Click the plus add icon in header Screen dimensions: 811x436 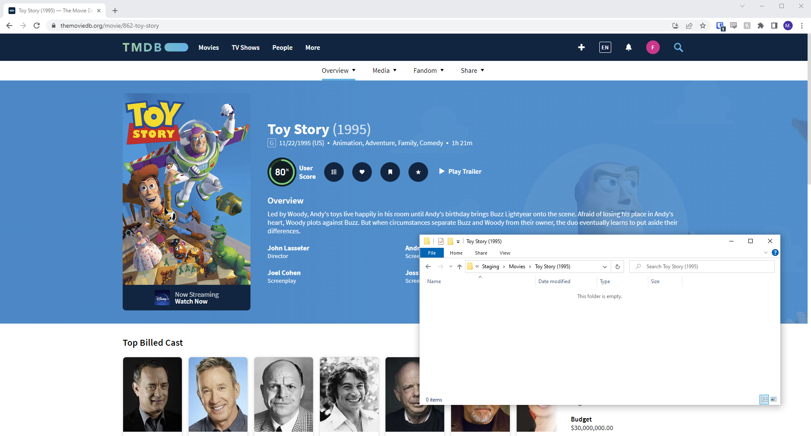(581, 47)
